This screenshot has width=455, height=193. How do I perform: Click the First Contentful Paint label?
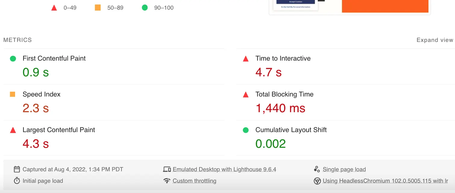pos(54,59)
